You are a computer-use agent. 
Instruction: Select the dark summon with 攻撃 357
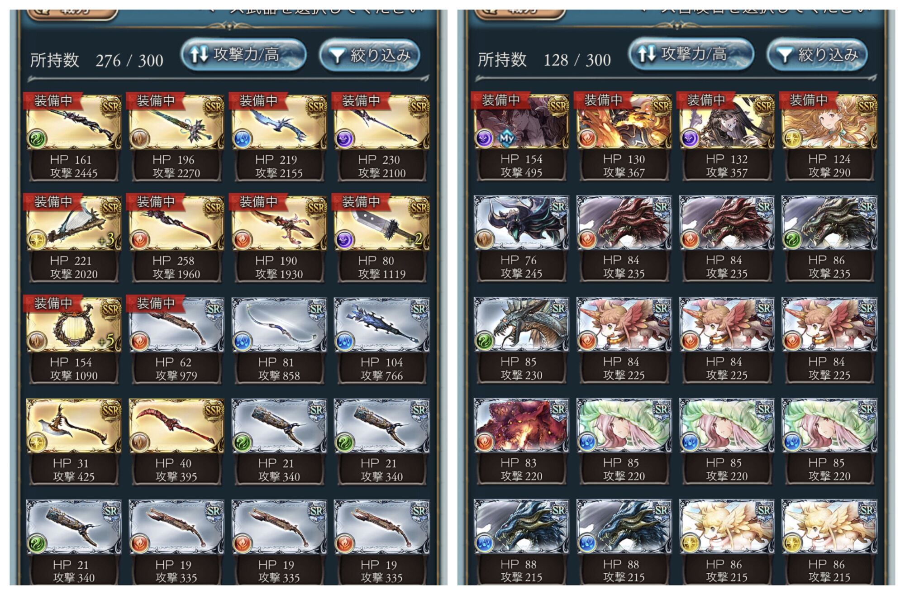[x=727, y=137]
